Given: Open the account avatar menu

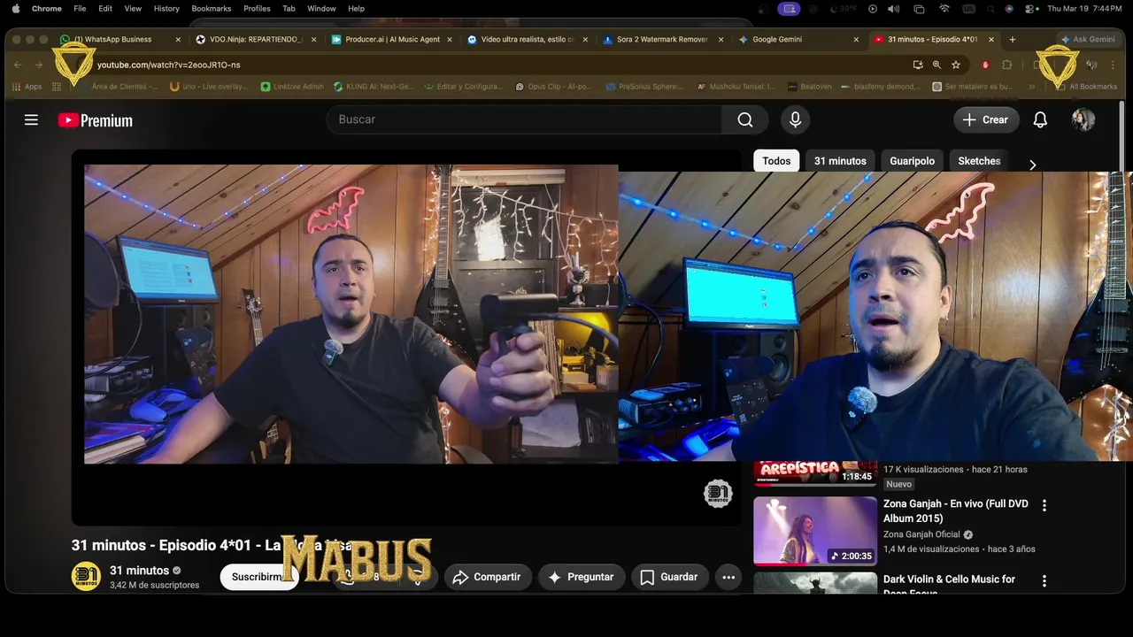Looking at the screenshot, I should click(x=1083, y=119).
